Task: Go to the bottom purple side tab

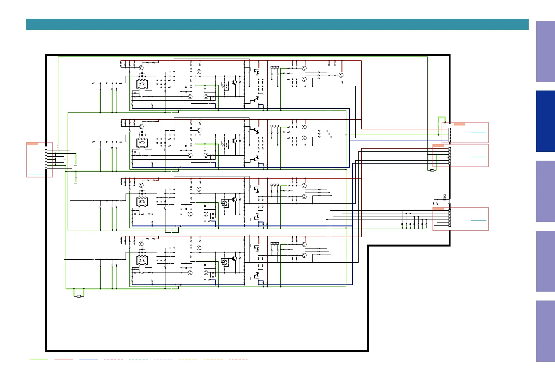Action: pos(545,331)
